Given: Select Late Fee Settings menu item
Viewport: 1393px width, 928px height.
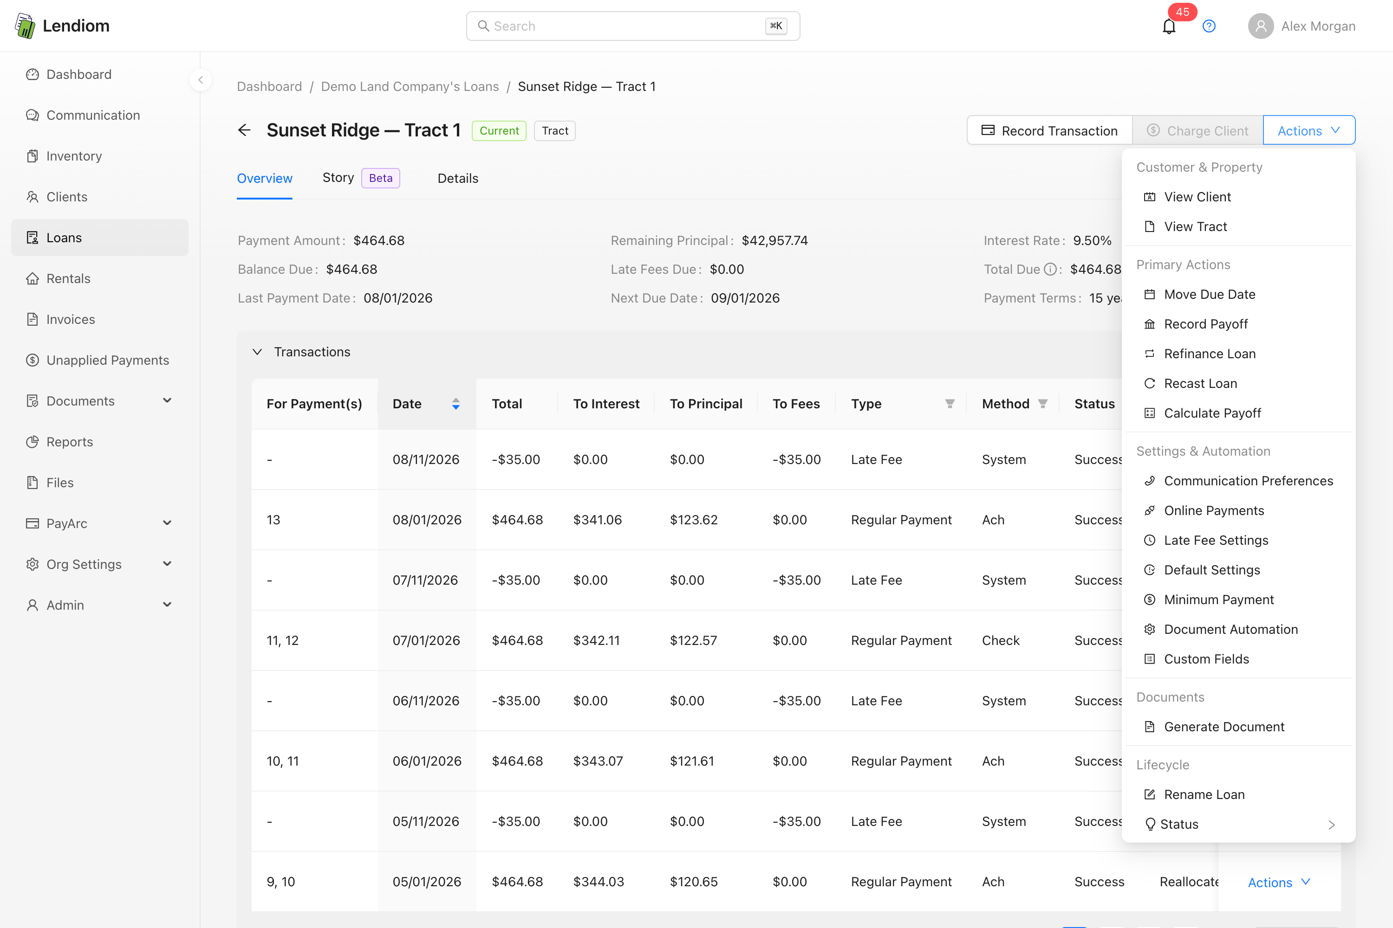Looking at the screenshot, I should tap(1238, 541).
